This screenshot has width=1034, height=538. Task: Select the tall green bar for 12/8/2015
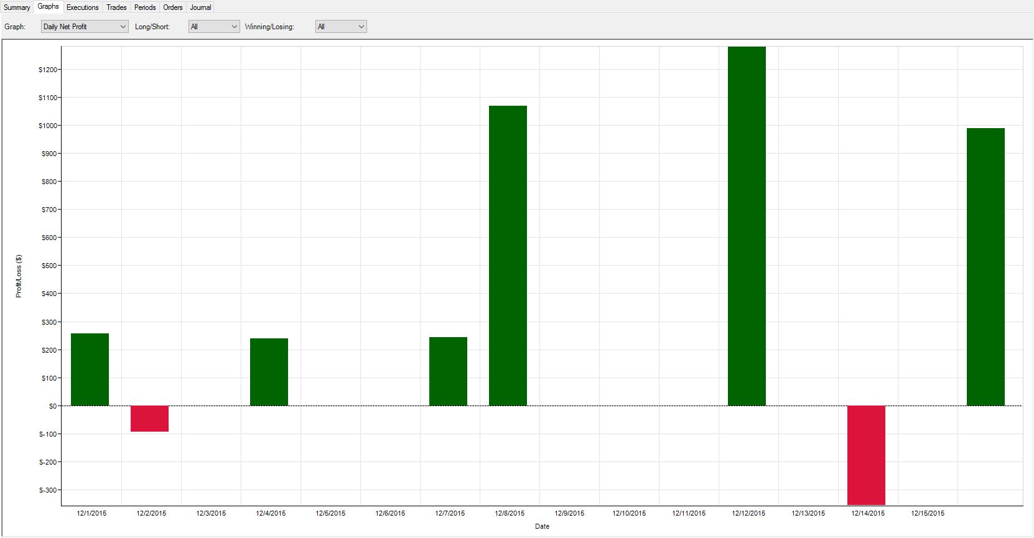click(x=508, y=256)
